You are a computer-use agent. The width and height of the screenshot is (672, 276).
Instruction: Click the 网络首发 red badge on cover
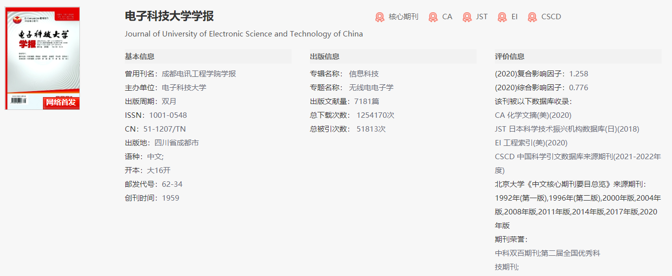[61, 103]
